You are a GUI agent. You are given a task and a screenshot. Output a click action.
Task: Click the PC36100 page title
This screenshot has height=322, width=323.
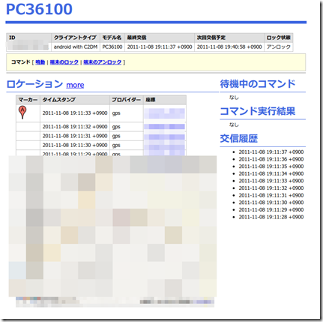point(39,9)
